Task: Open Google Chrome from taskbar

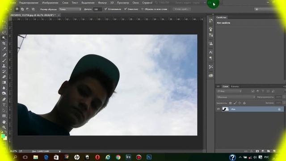Action: pos(118,157)
